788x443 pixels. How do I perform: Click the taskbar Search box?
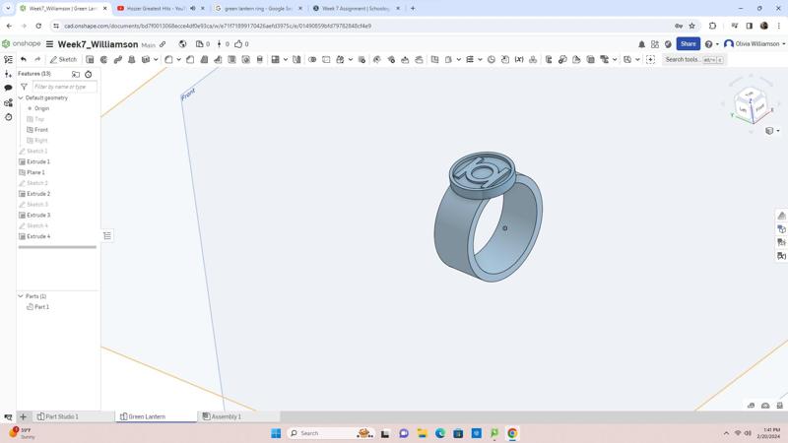click(329, 433)
